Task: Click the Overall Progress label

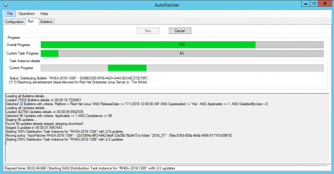Action: 18,45
